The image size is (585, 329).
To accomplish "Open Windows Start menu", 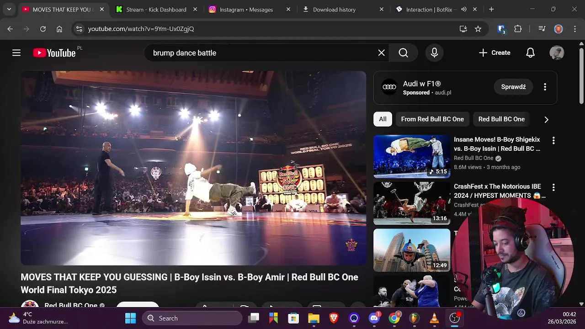I will [x=130, y=318].
